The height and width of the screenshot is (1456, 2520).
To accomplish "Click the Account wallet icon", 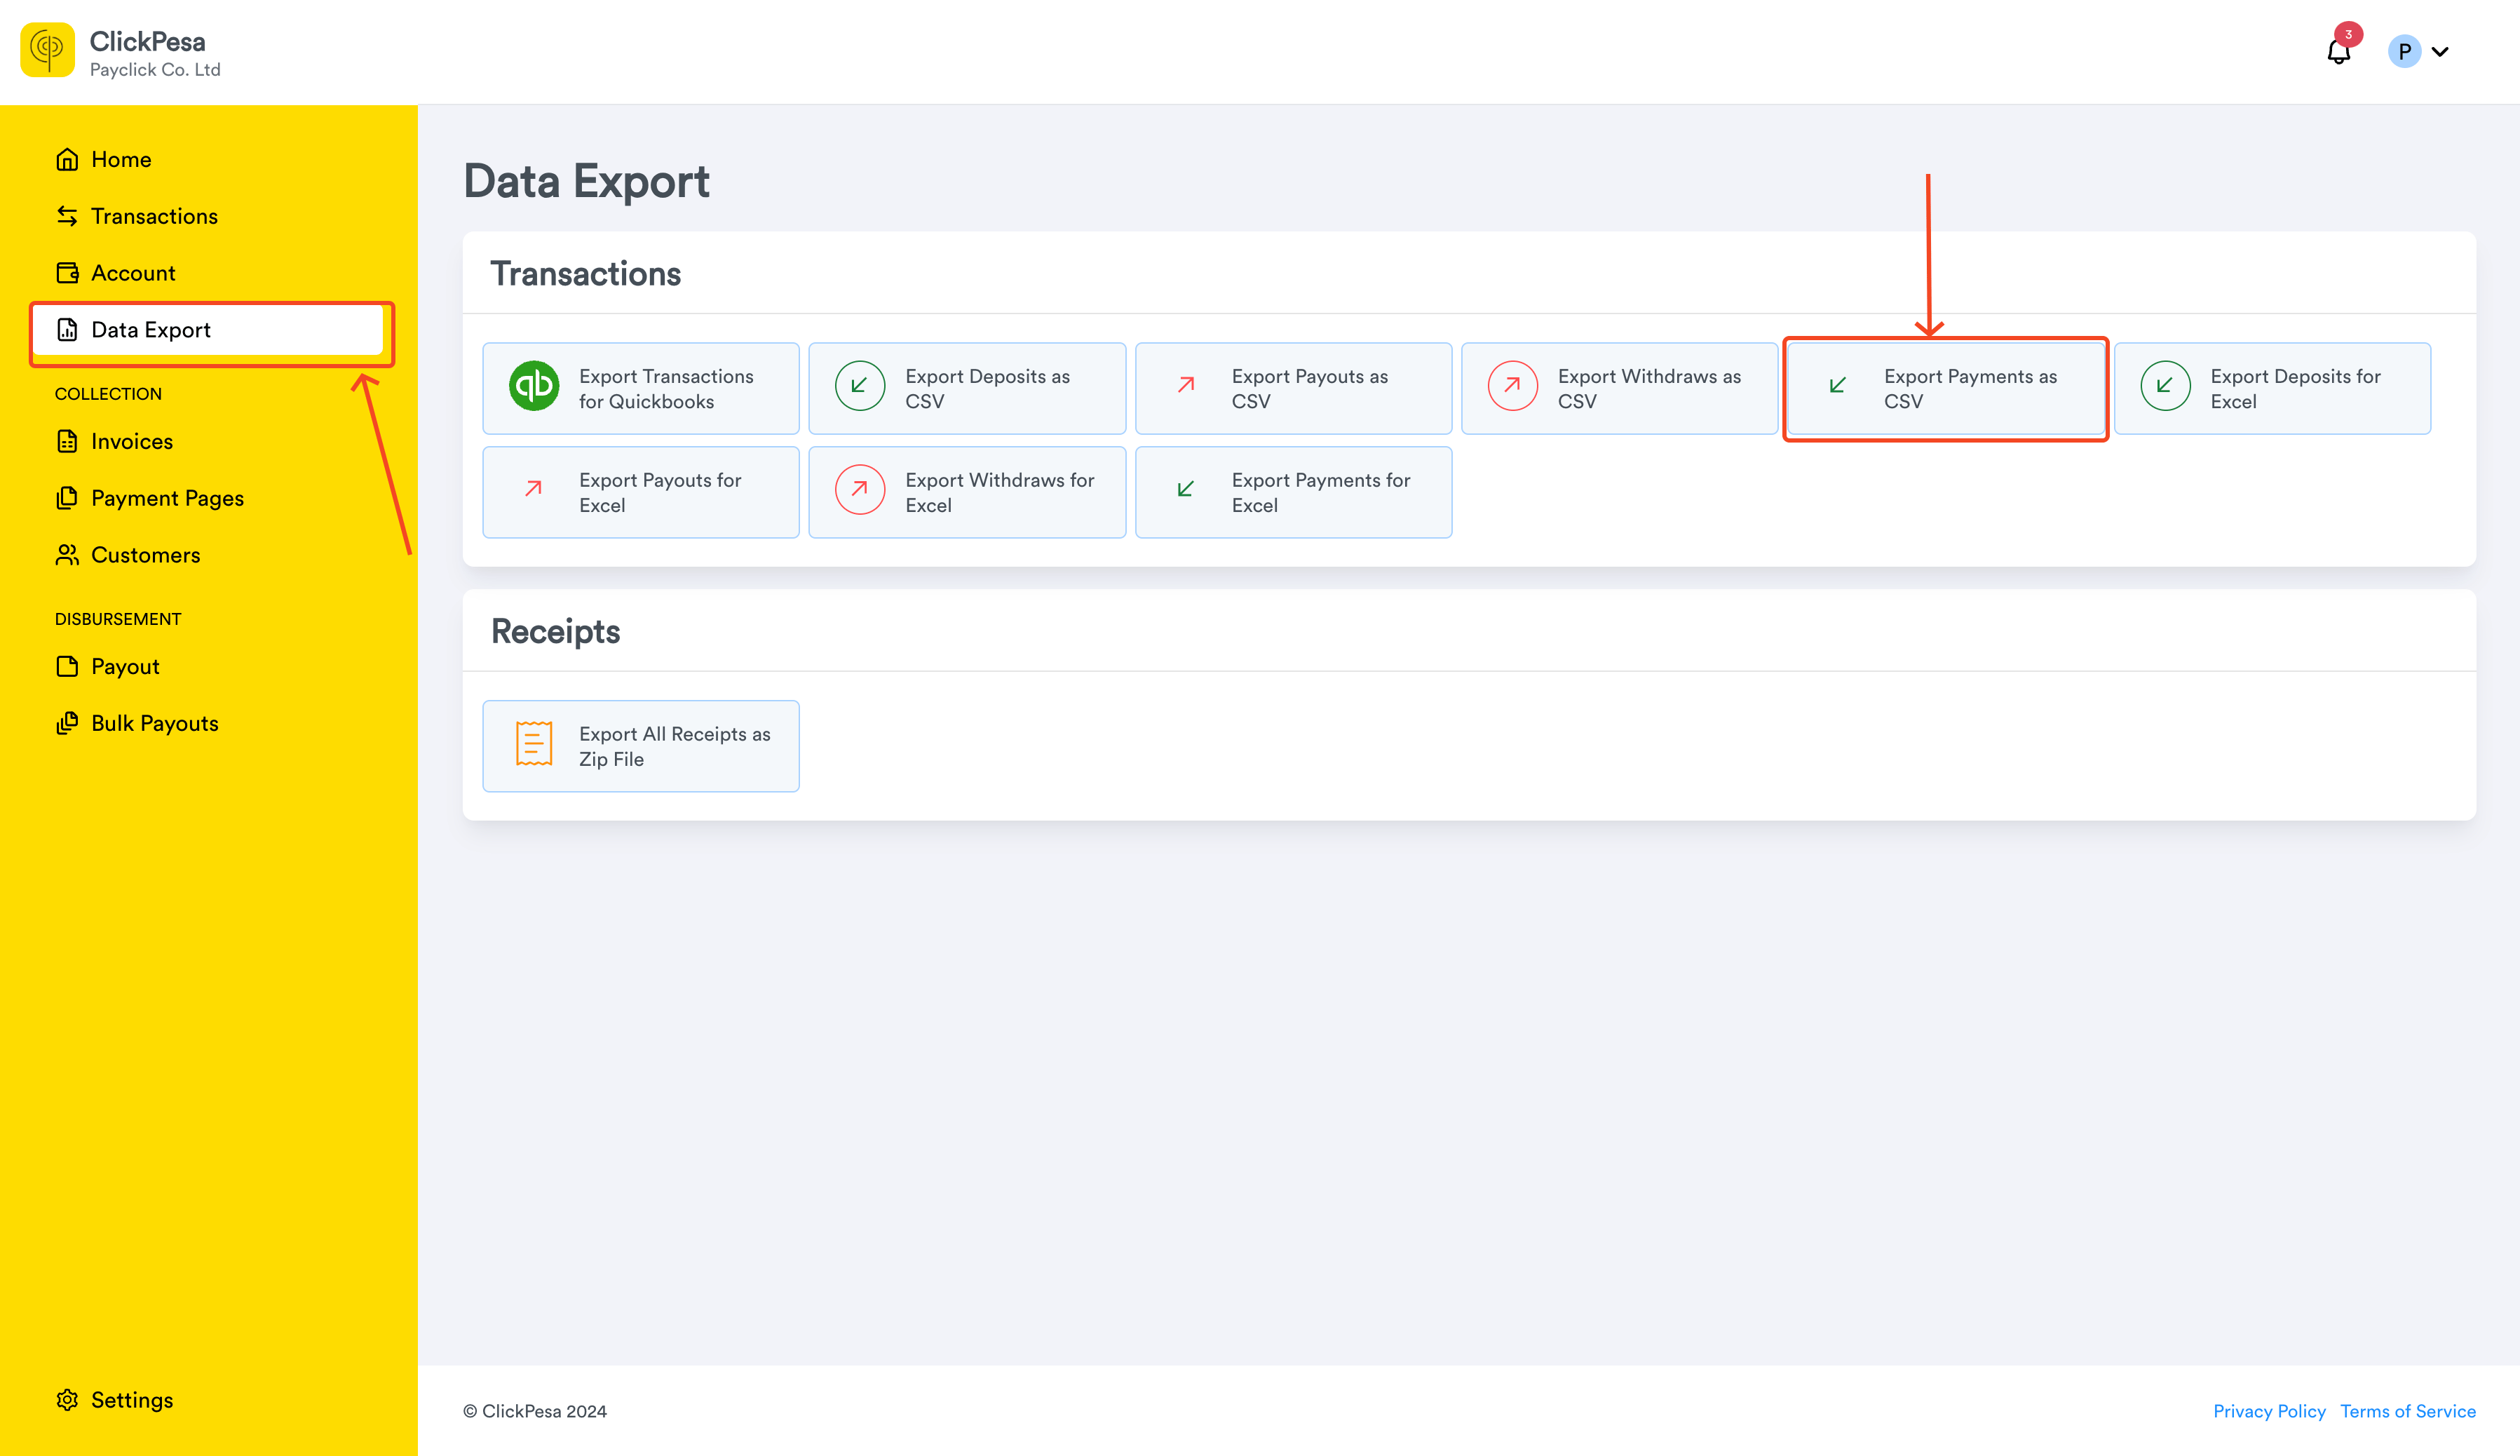I will click(67, 273).
